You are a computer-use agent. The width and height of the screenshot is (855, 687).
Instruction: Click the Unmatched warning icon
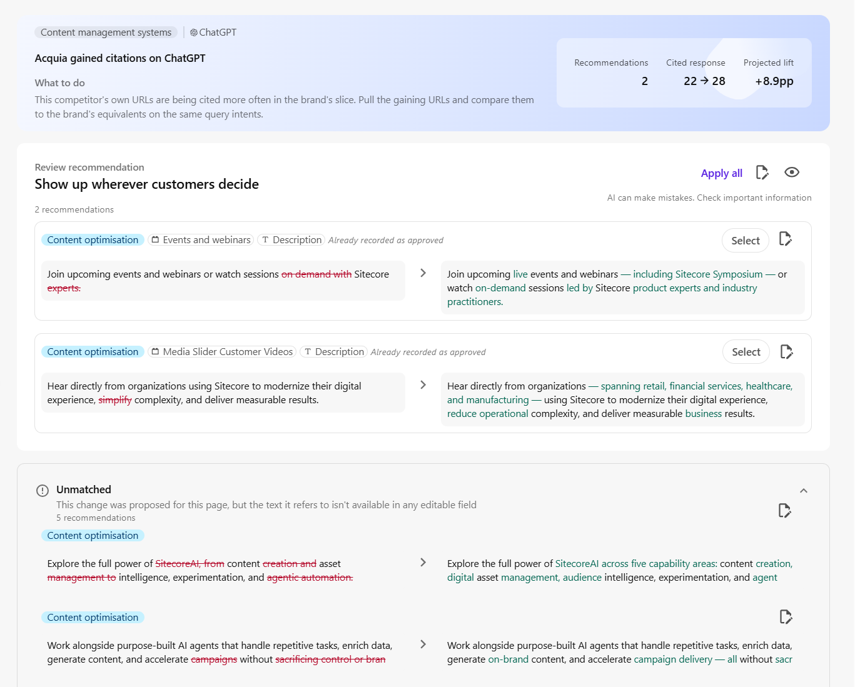[x=43, y=491]
